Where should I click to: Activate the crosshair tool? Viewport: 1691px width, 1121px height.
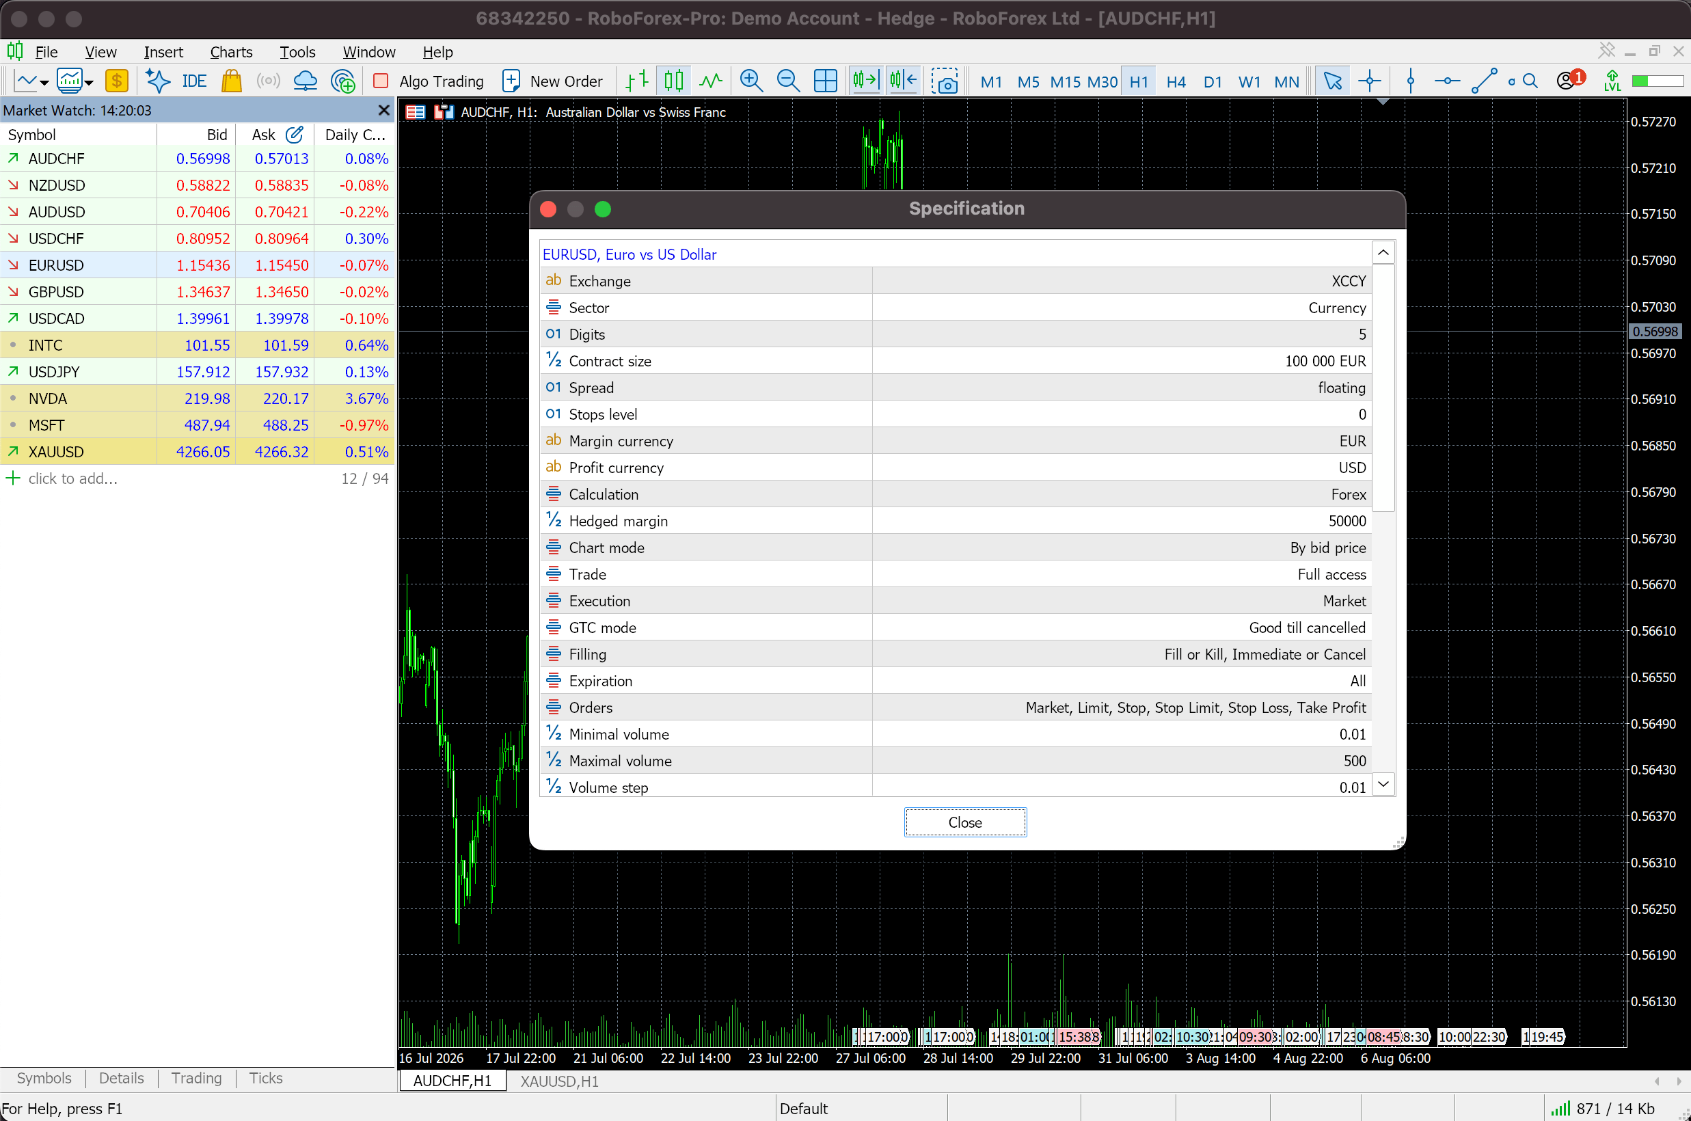[1369, 81]
